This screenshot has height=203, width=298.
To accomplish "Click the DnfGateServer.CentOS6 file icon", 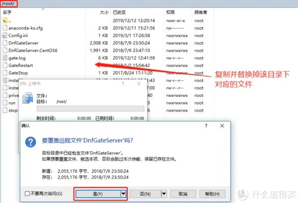I will pyautogui.click(x=5, y=50).
